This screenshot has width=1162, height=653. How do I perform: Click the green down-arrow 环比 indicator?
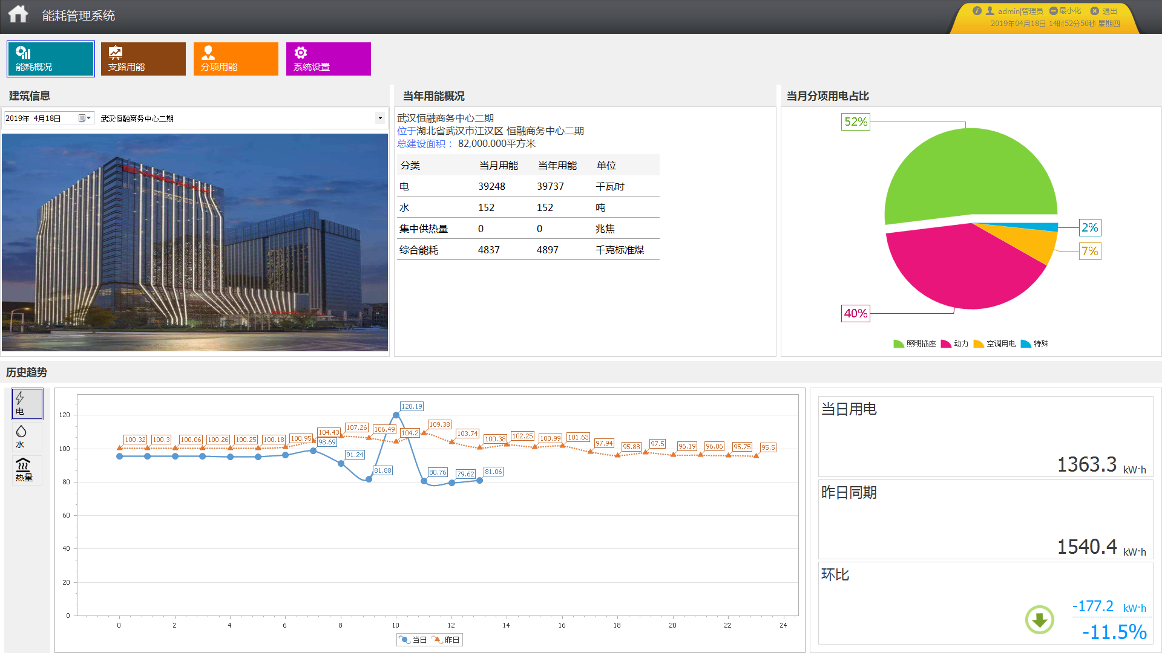click(x=1039, y=620)
